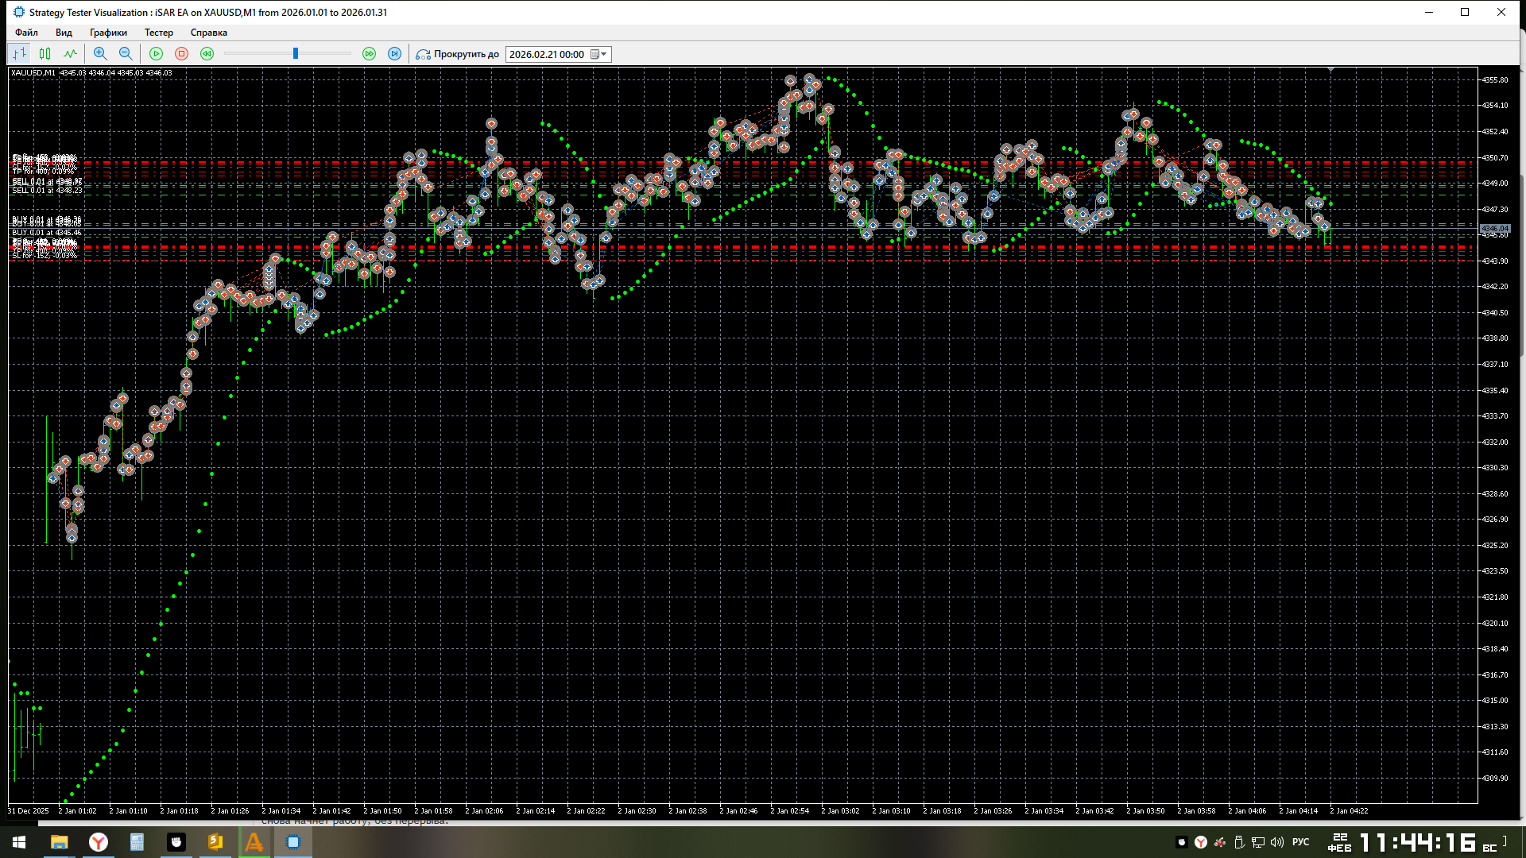
Task: Click the slow down rewind icon
Action: [x=207, y=54]
